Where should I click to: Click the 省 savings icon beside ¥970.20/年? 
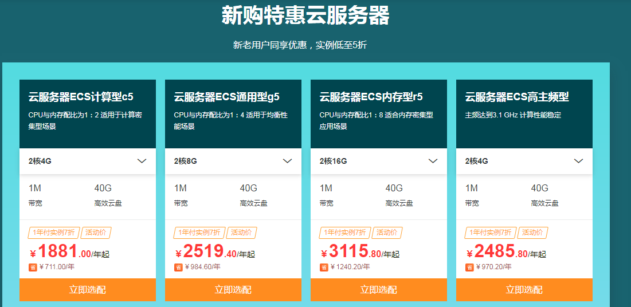click(469, 267)
